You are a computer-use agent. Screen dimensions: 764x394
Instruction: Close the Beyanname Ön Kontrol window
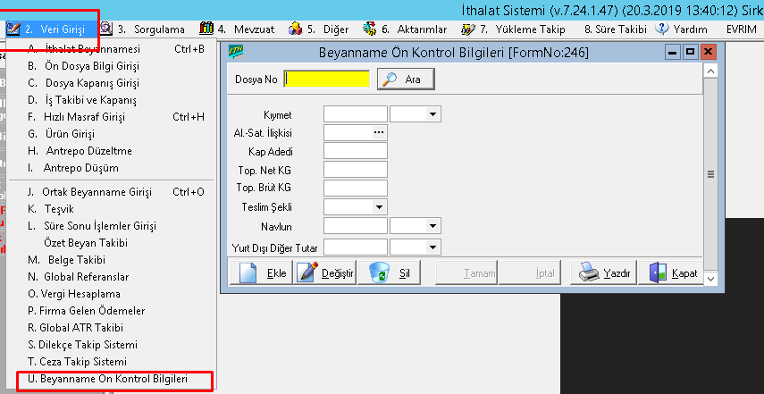pyautogui.click(x=707, y=52)
